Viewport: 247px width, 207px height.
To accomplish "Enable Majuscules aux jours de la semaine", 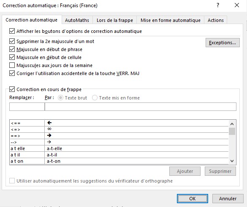I will click(12, 65).
